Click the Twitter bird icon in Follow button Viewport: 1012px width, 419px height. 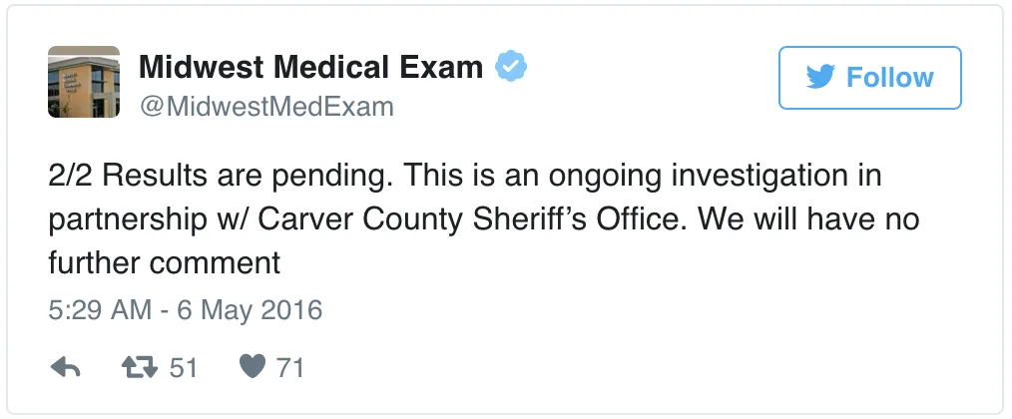pyautogui.click(x=820, y=78)
